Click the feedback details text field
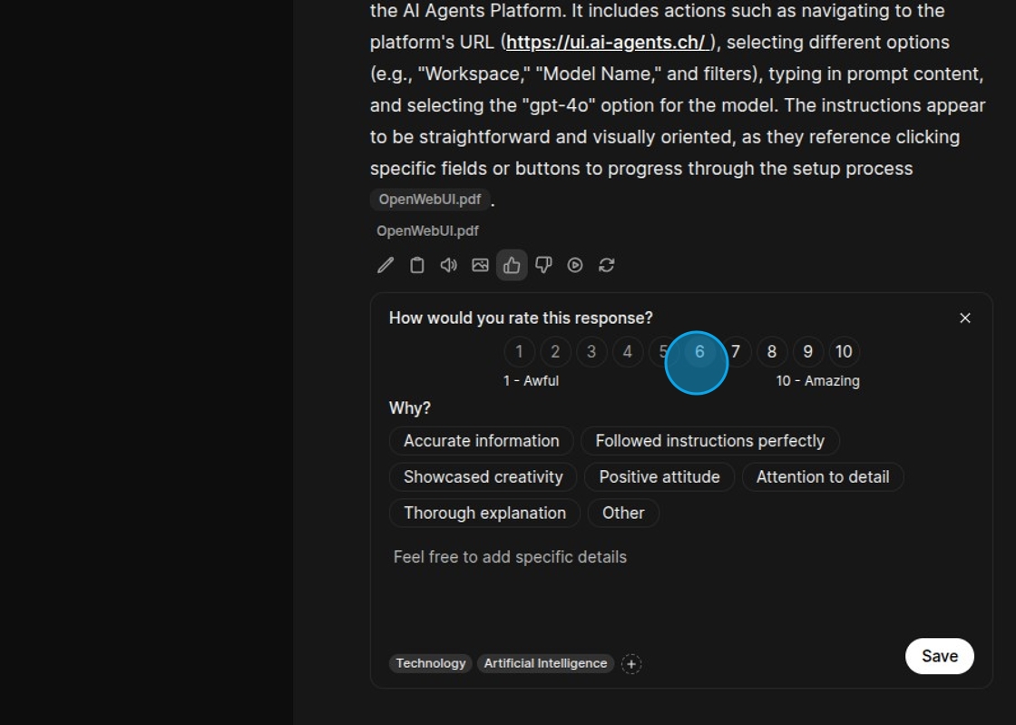1016x725 pixels. tap(680, 581)
